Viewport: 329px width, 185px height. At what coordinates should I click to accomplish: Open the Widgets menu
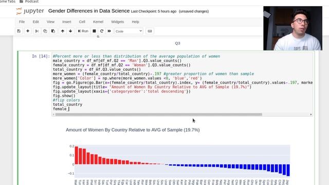pos(118,22)
